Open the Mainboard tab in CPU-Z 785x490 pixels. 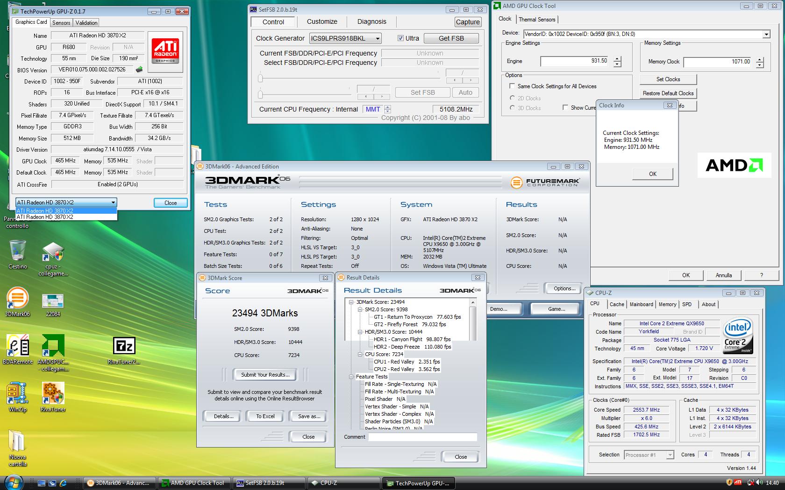641,304
